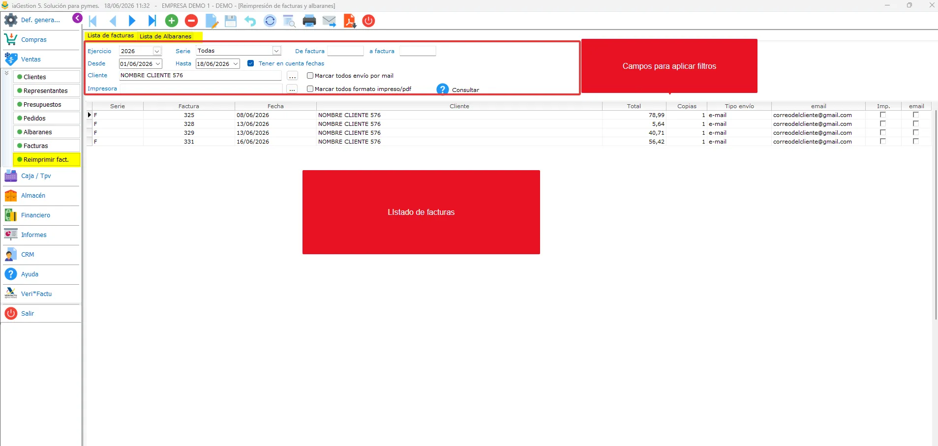This screenshot has width=938, height=446.
Task: Add new record green plus icon
Action: 172,21
